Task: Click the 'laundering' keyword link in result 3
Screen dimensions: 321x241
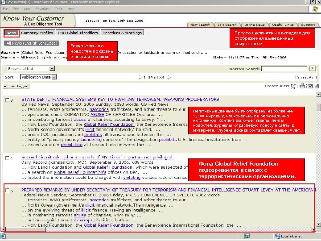Action: click(x=91, y=140)
